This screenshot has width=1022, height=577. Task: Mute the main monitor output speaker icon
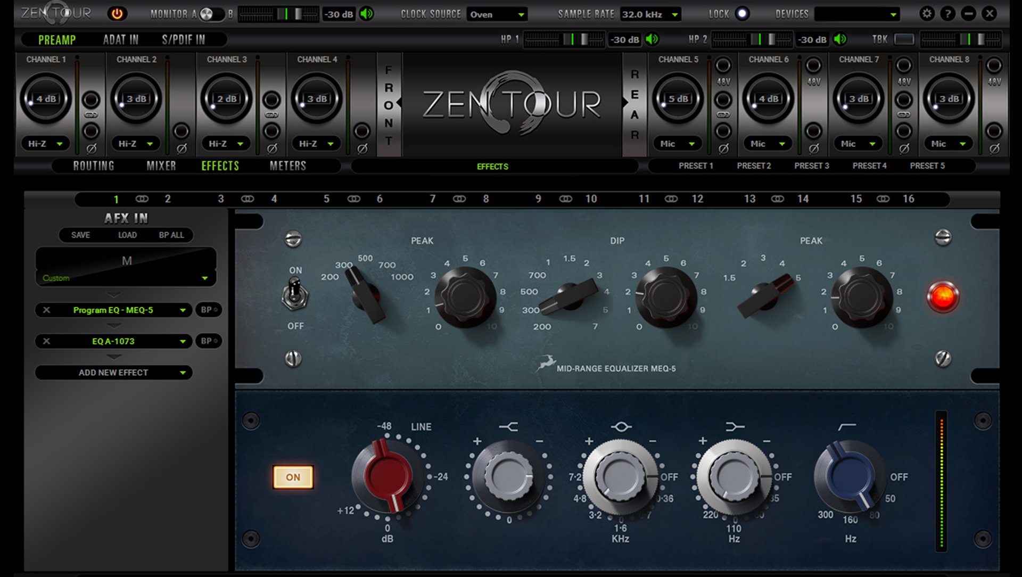[366, 14]
